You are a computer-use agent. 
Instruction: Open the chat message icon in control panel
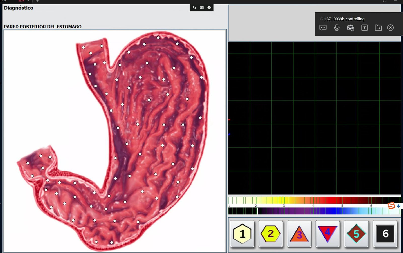coord(323,28)
